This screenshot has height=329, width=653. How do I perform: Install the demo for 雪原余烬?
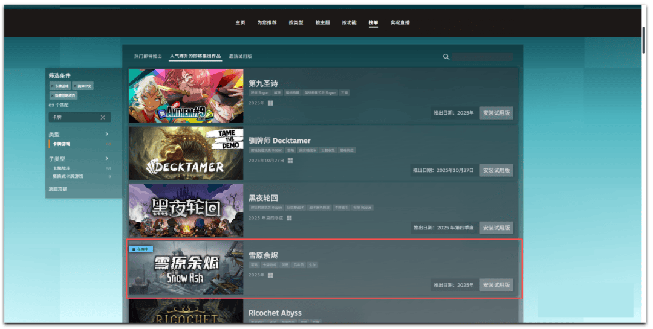pyautogui.click(x=496, y=285)
